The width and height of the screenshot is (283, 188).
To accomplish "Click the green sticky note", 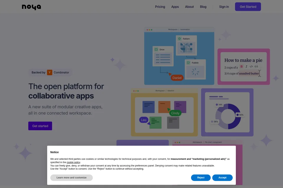I will (155, 122).
